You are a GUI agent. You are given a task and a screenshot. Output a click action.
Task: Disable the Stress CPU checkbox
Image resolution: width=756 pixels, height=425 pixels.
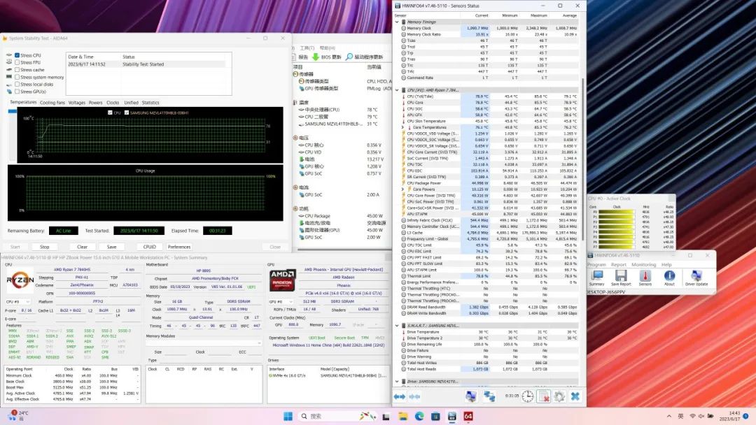[x=17, y=55]
